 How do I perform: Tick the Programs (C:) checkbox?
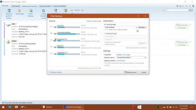pos(51,40)
